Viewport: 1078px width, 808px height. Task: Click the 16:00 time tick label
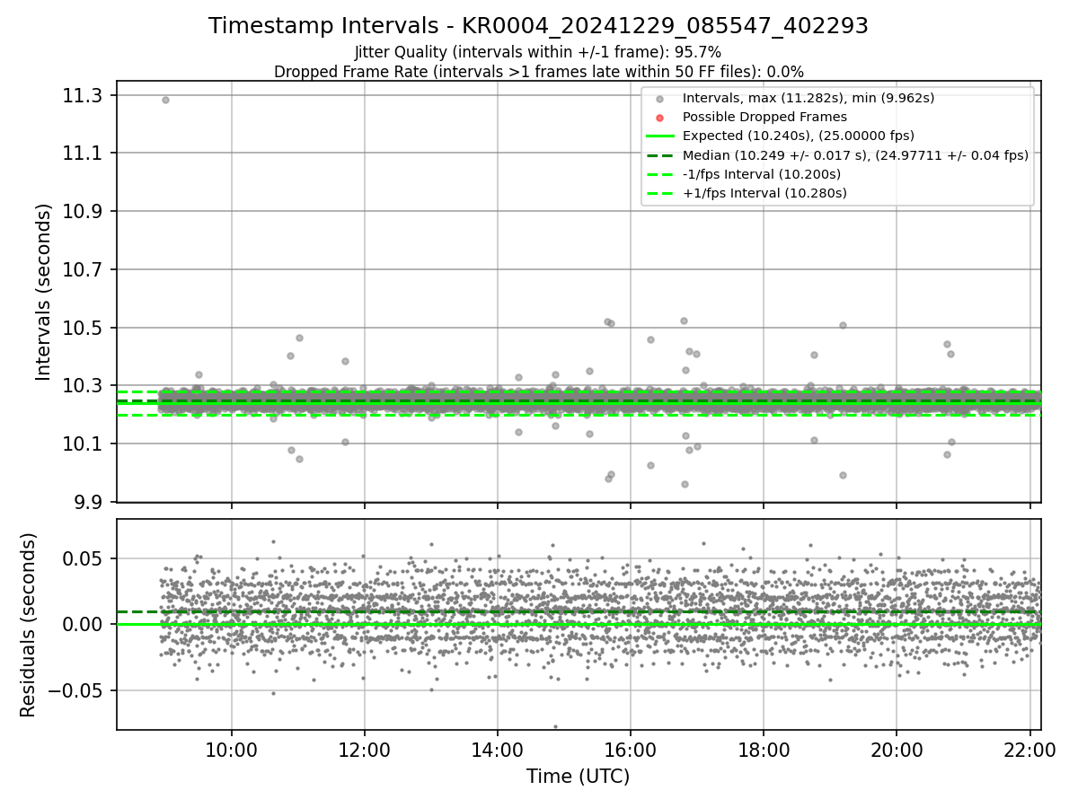631,748
